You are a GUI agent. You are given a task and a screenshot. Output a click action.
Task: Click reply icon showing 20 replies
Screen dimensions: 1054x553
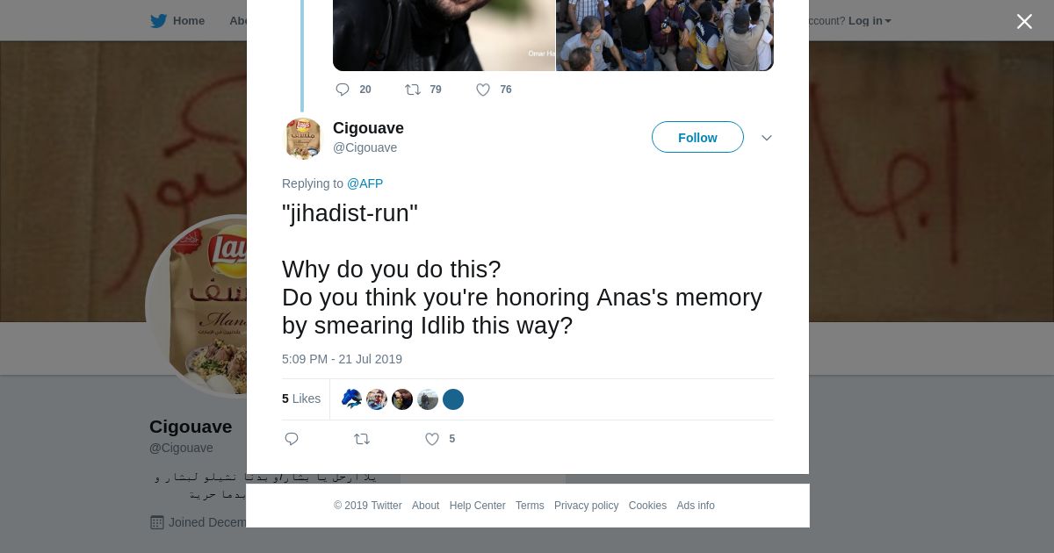(343, 90)
